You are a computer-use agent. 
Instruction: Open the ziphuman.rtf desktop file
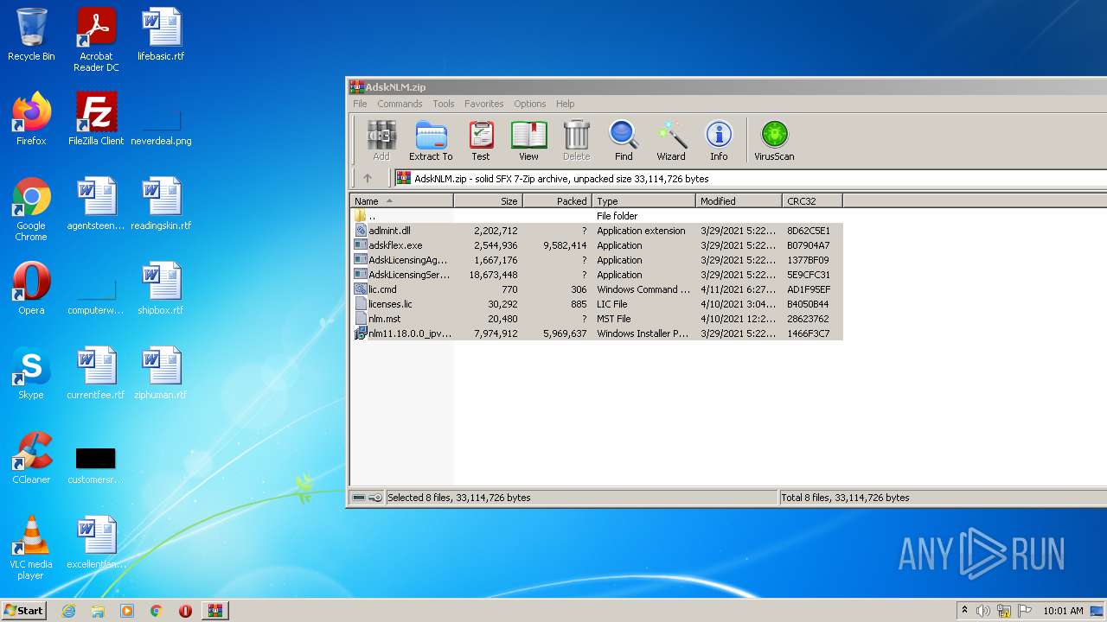click(161, 373)
